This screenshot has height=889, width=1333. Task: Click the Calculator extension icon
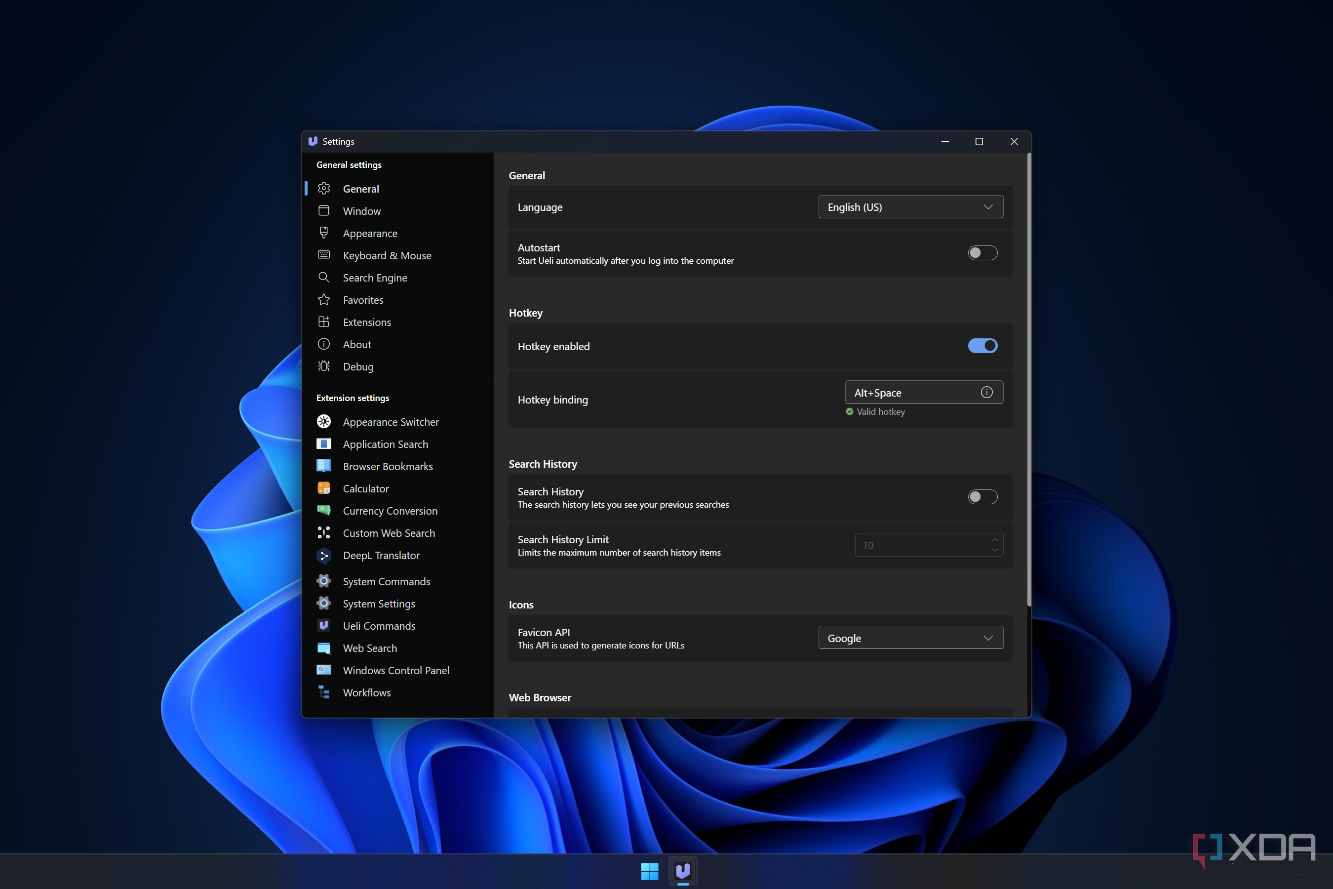323,488
